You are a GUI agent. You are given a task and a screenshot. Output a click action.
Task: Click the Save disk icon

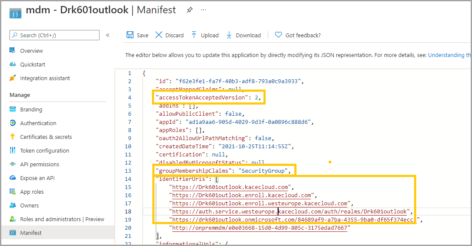pyautogui.click(x=130, y=35)
